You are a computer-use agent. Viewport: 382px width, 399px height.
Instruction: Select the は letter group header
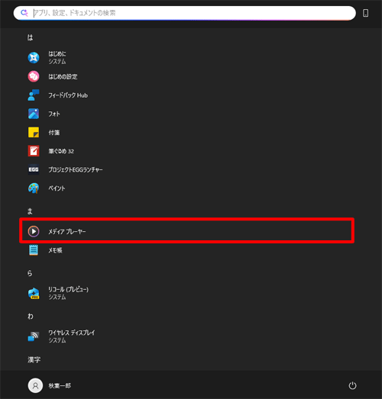pos(30,37)
